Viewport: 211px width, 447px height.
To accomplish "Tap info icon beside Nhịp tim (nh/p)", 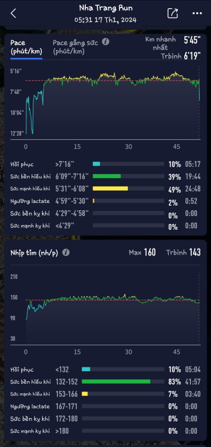I will tap(66, 252).
